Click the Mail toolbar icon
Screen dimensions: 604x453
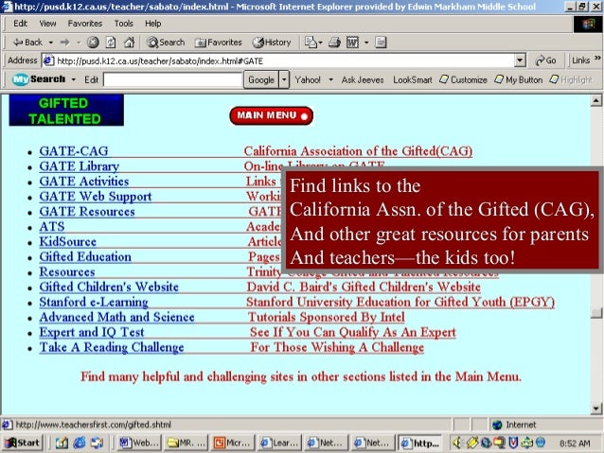click(311, 43)
